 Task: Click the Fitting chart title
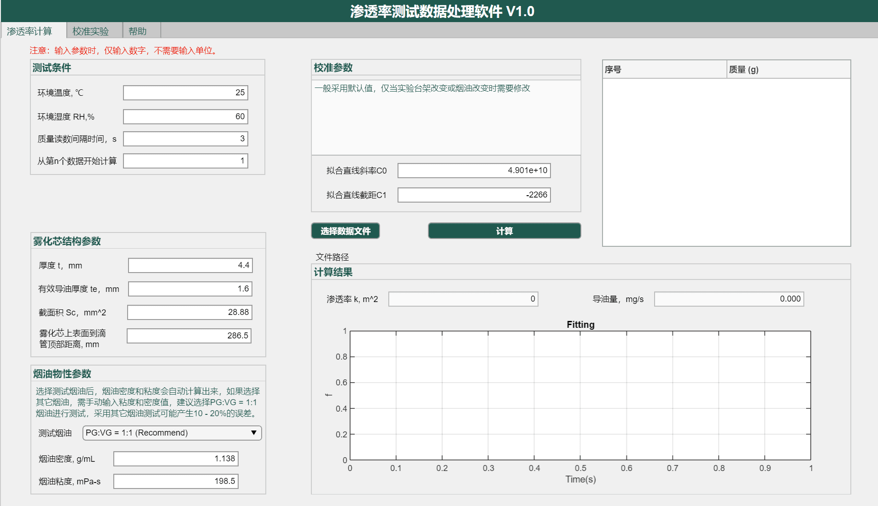tap(580, 325)
